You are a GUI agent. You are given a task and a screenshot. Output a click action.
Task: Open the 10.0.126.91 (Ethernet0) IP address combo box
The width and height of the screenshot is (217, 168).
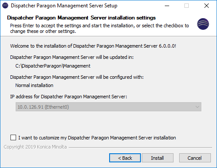point(108,107)
